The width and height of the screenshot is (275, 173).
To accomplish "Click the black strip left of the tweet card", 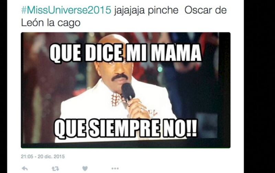I will 3,87.
